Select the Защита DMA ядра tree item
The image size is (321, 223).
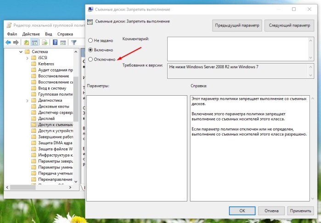pyautogui.click(x=55, y=143)
